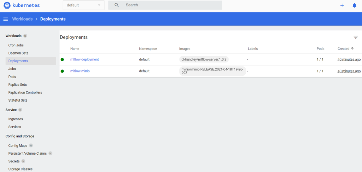Click the kubernetes title text
The height and width of the screenshot is (172, 362).
[x=27, y=5]
